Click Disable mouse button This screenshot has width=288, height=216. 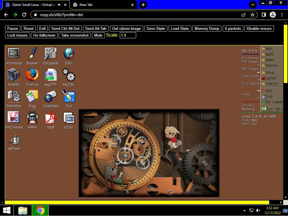coord(259,28)
